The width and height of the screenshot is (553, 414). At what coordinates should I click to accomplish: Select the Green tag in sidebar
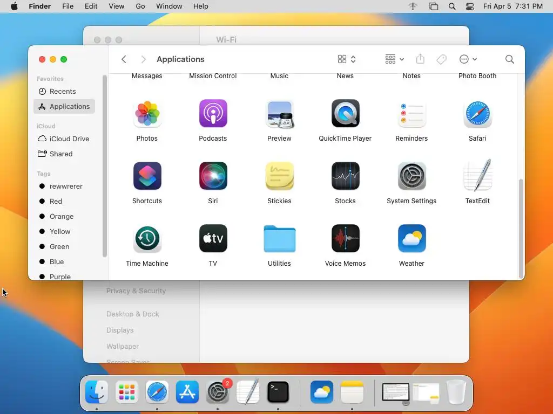click(x=64, y=247)
